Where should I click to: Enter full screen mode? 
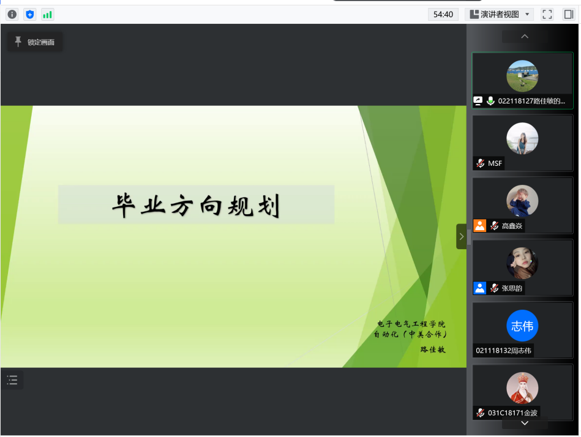pyautogui.click(x=547, y=14)
